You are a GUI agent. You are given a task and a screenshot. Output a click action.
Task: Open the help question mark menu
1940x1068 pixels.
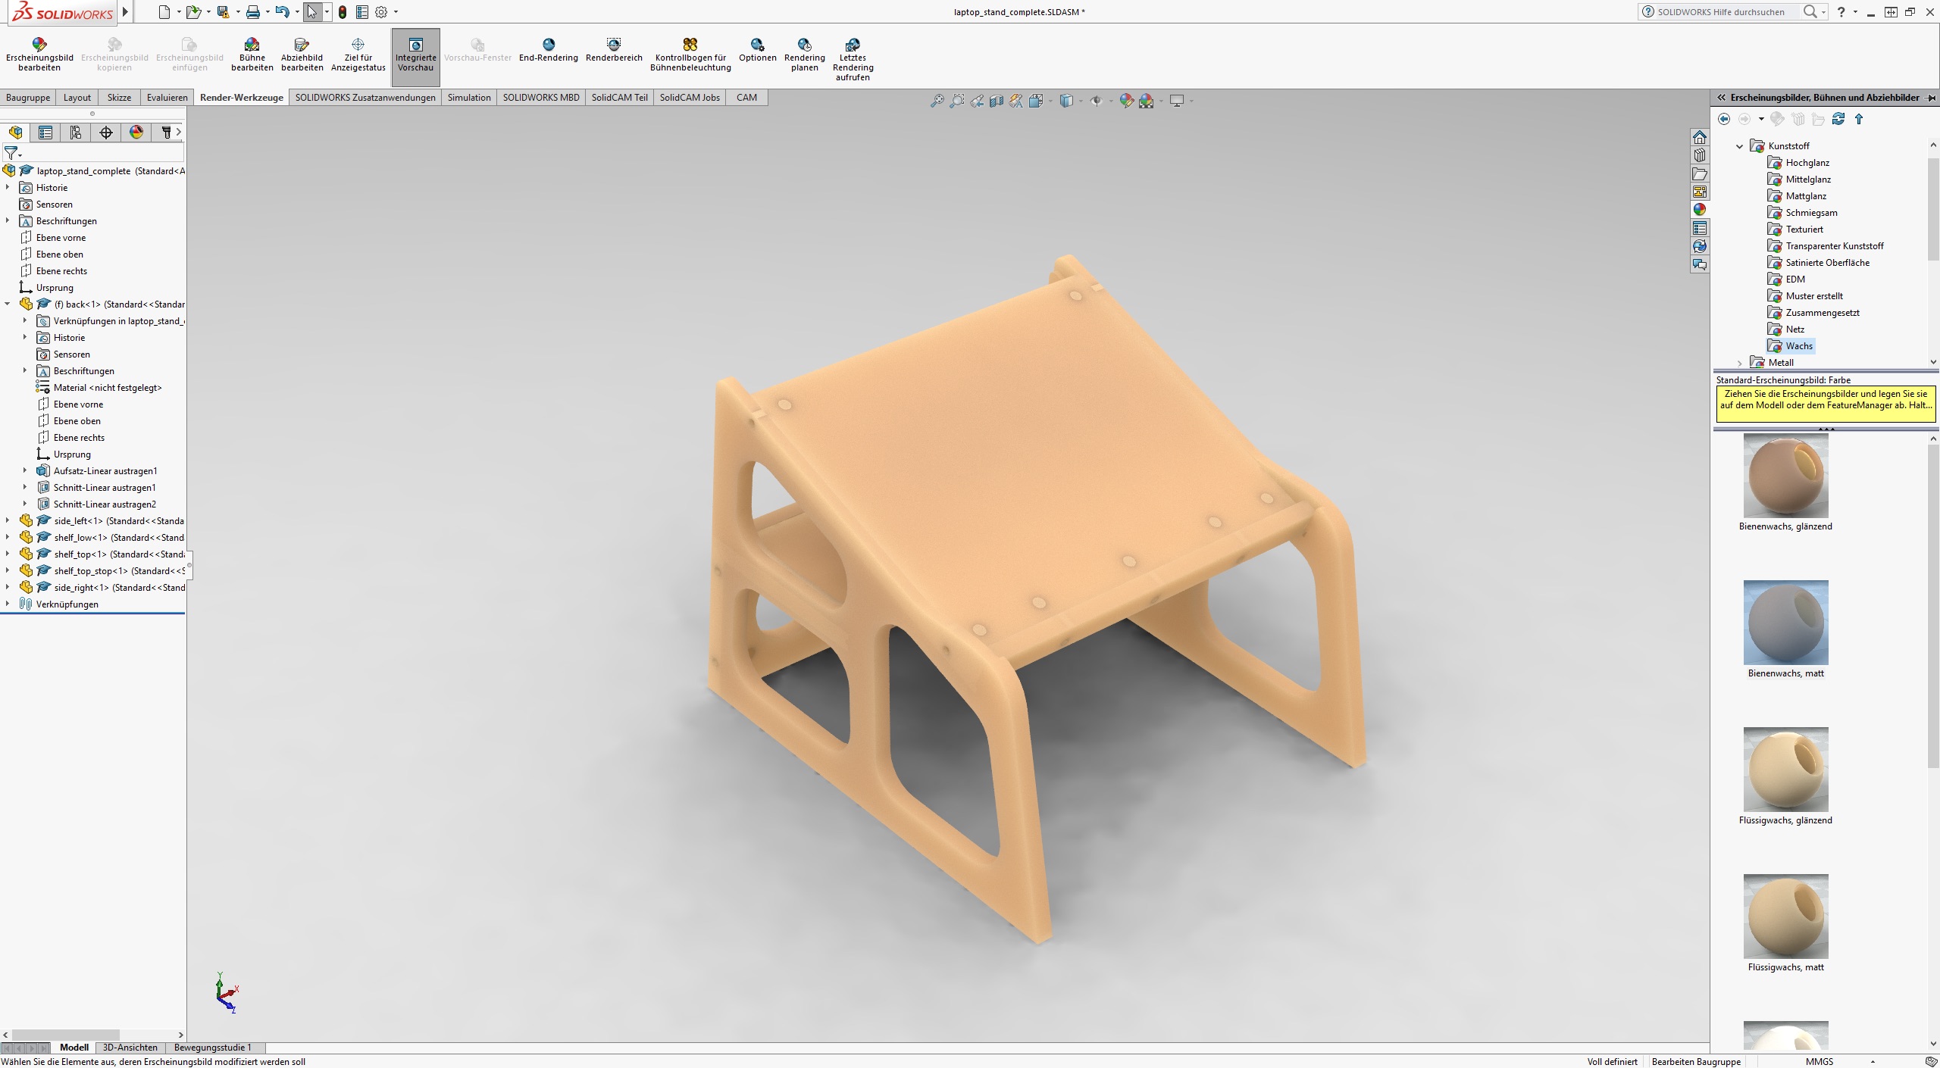[1841, 12]
